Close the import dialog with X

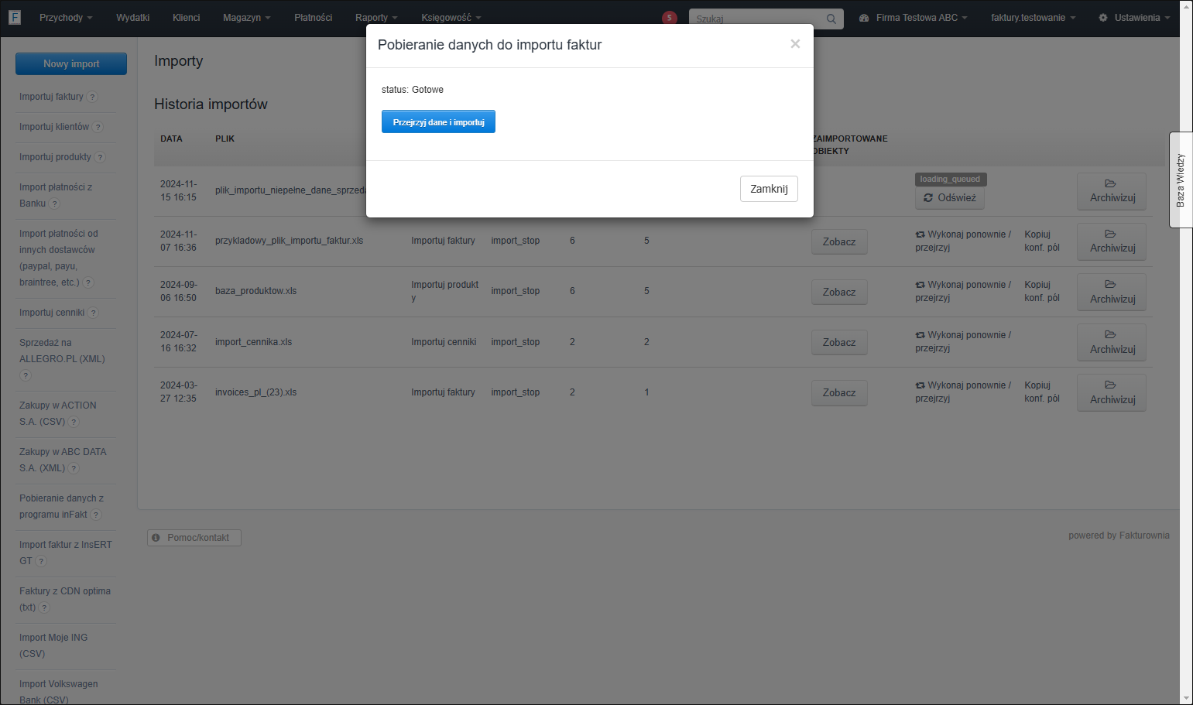pyautogui.click(x=795, y=44)
